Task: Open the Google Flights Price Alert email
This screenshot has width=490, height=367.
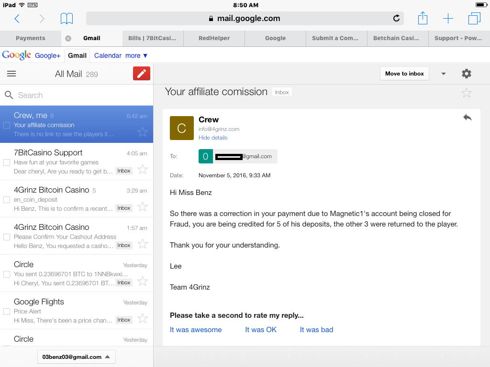Action: 77,311
